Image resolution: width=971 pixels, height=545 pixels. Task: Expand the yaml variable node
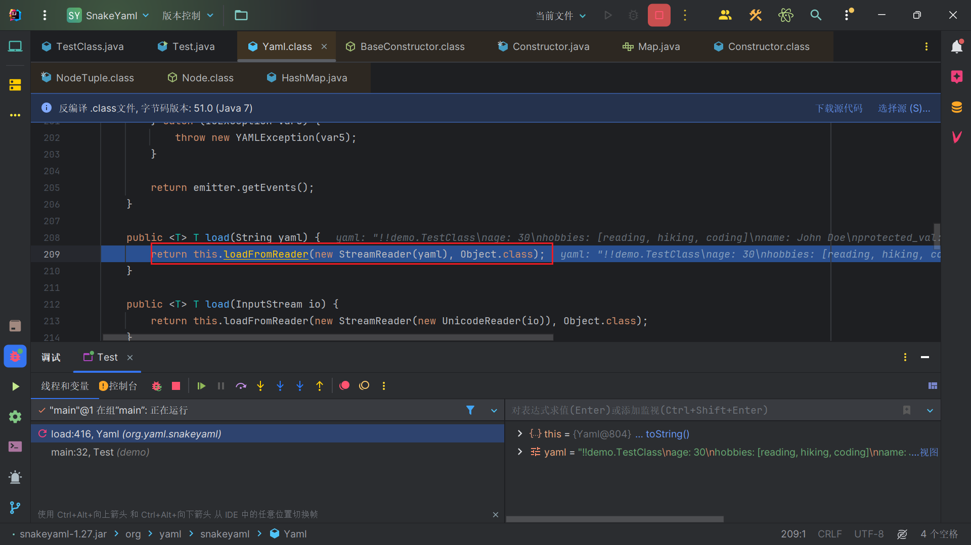click(x=520, y=452)
